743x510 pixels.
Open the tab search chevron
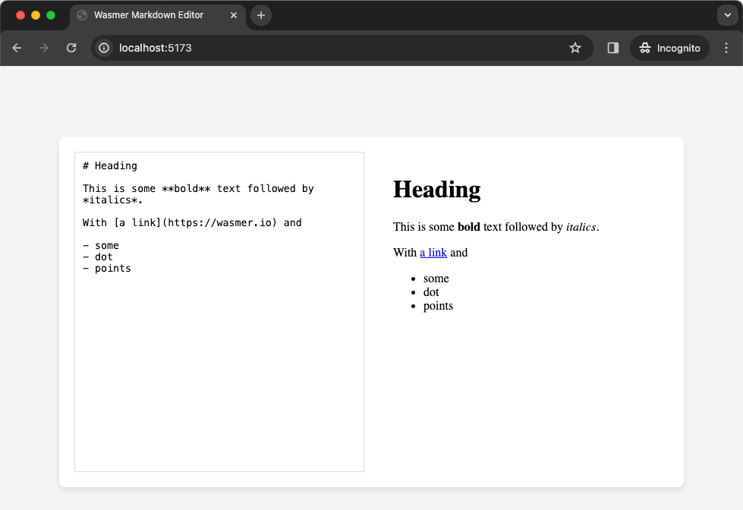[726, 14]
